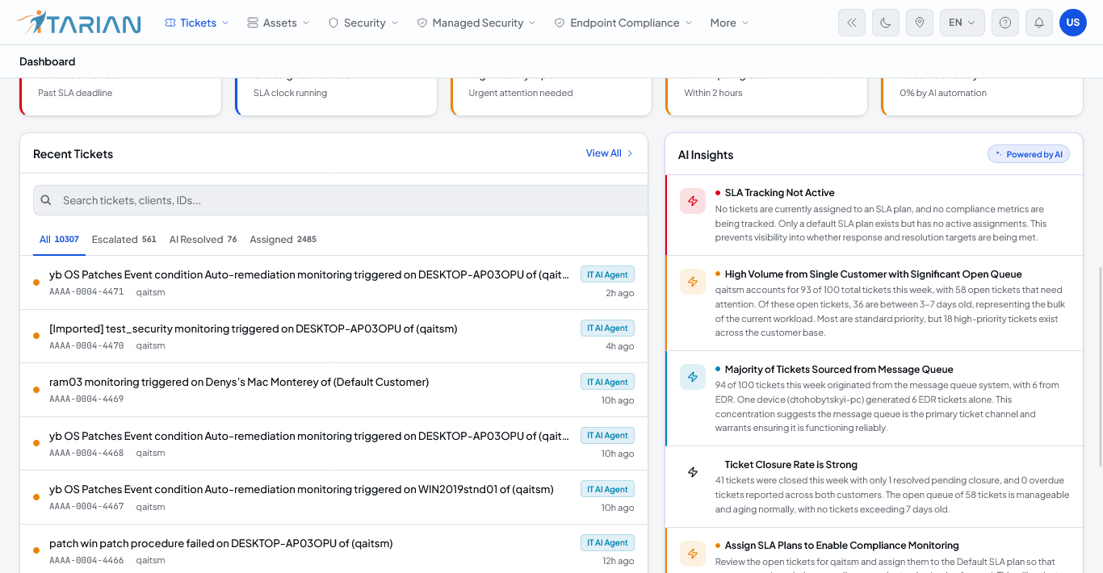
Task: Open the Managed Security menu
Action: point(476,23)
